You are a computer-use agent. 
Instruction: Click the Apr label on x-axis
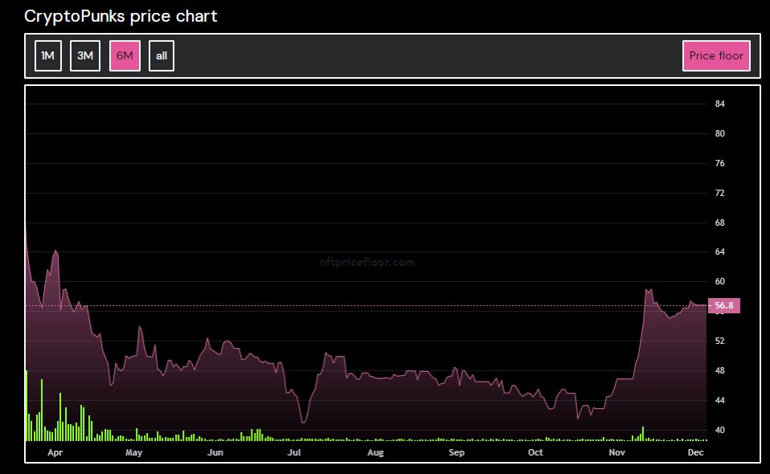coord(55,452)
